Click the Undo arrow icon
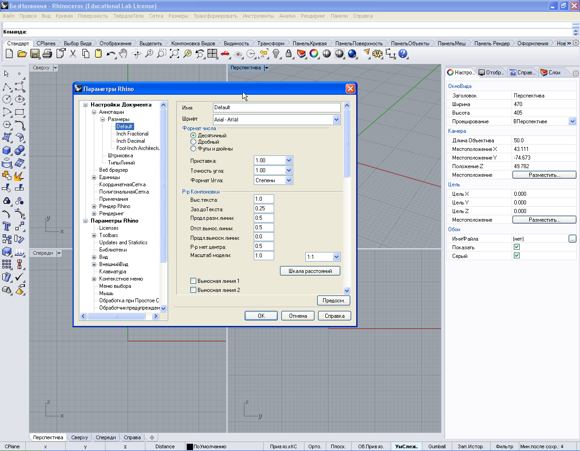Viewport: 580px width, 451px height. coord(111,54)
